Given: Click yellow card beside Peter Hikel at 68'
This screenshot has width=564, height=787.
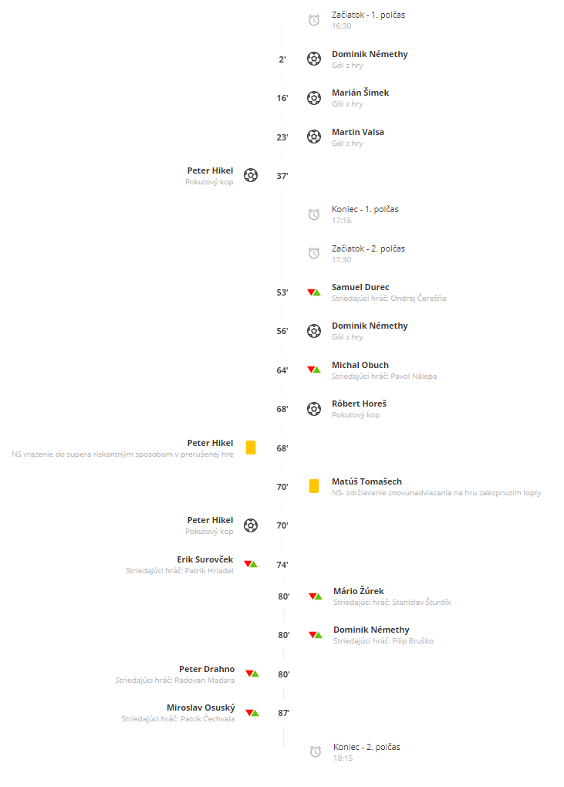Looking at the screenshot, I should point(251,448).
